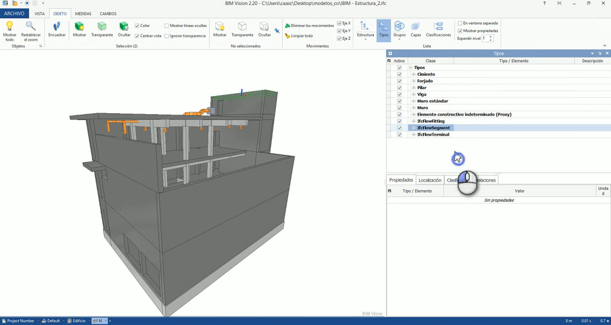Switch to the Localización tab
611x325 pixels.
tap(430, 180)
